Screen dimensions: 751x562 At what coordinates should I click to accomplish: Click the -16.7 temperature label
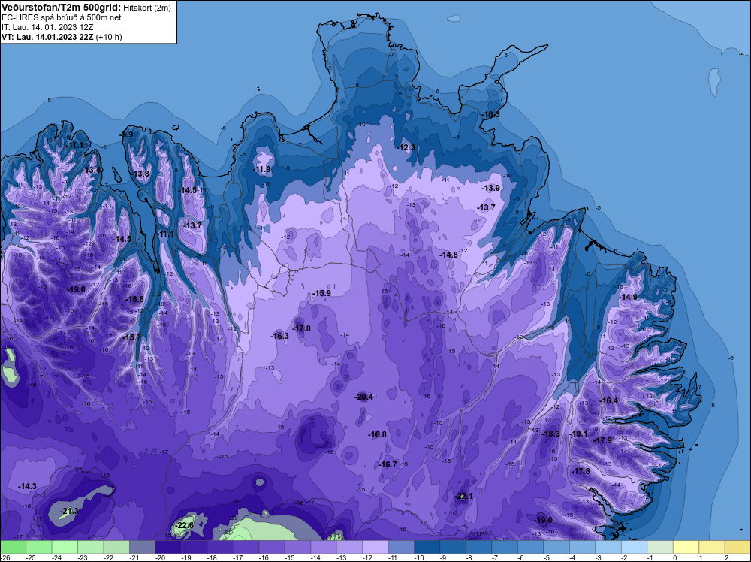[388, 464]
